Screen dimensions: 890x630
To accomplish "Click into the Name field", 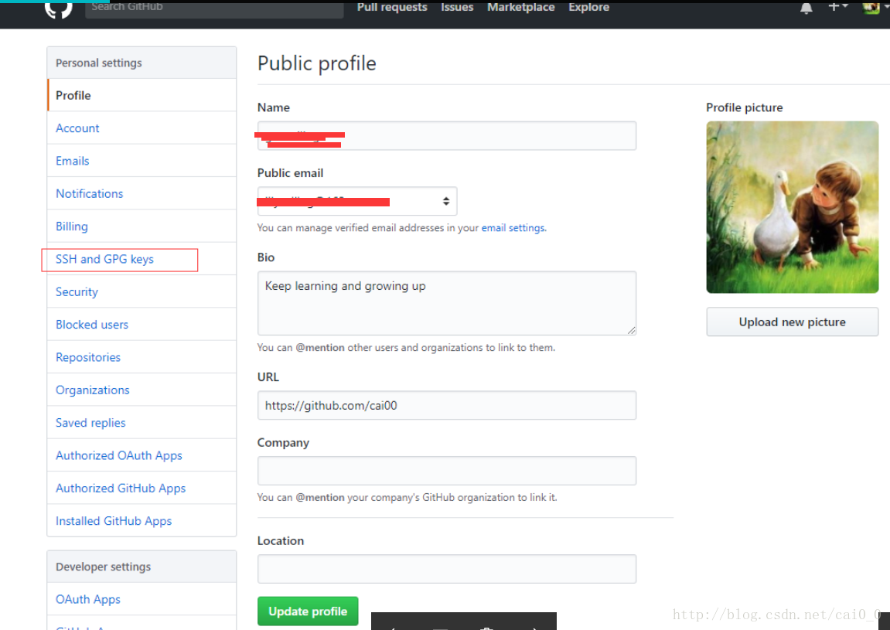I will click(x=447, y=135).
